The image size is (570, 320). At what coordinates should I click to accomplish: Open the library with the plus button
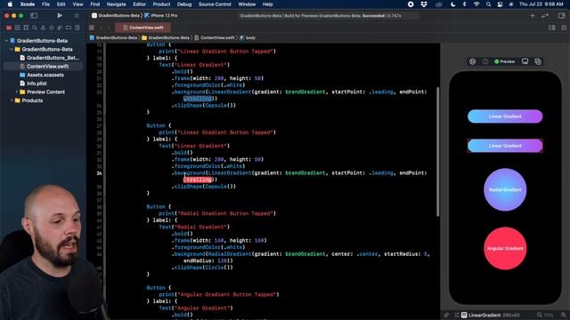533,16
